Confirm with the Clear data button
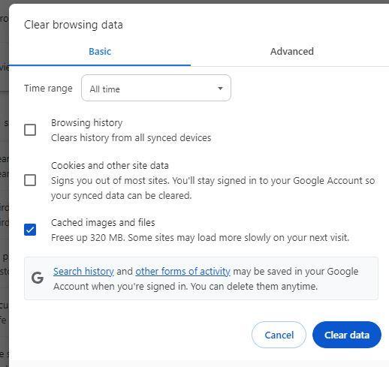Screen dimensions: 389x367 click(x=347, y=335)
